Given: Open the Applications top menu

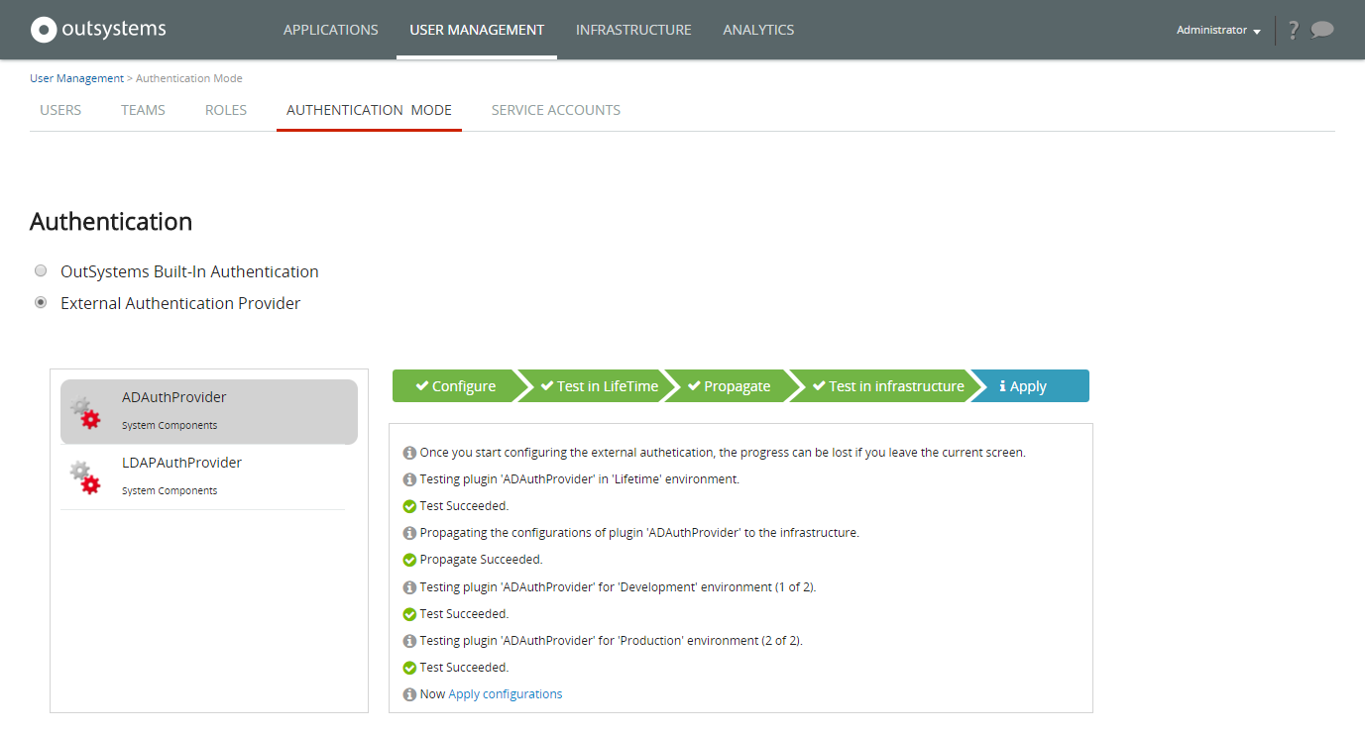Looking at the screenshot, I should pyautogui.click(x=330, y=30).
